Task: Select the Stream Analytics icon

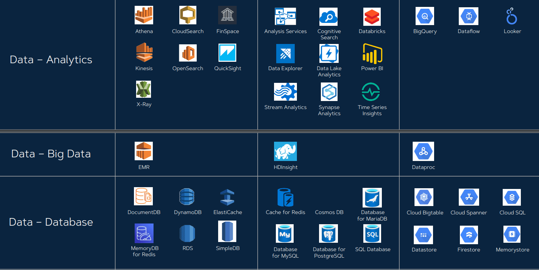Action: coord(285,91)
